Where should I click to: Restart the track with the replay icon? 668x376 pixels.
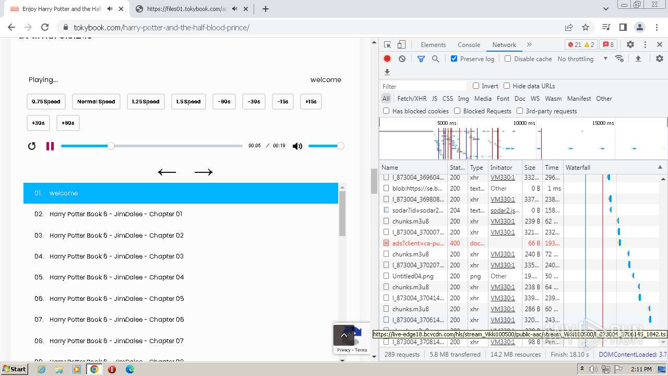coord(32,146)
